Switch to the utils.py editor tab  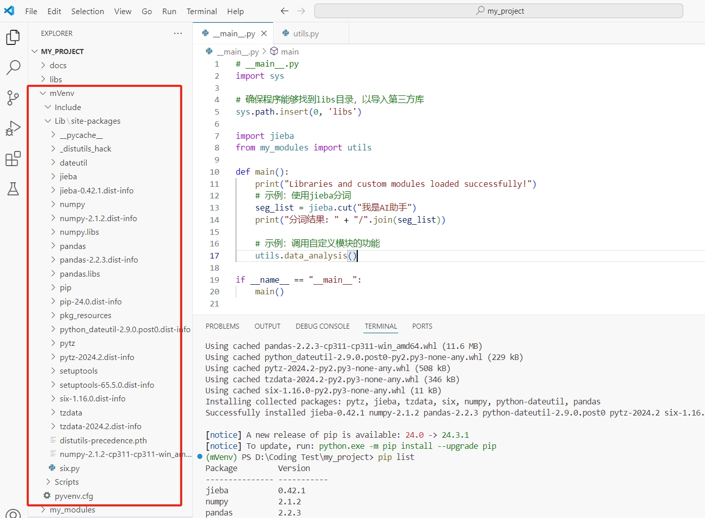(x=311, y=33)
